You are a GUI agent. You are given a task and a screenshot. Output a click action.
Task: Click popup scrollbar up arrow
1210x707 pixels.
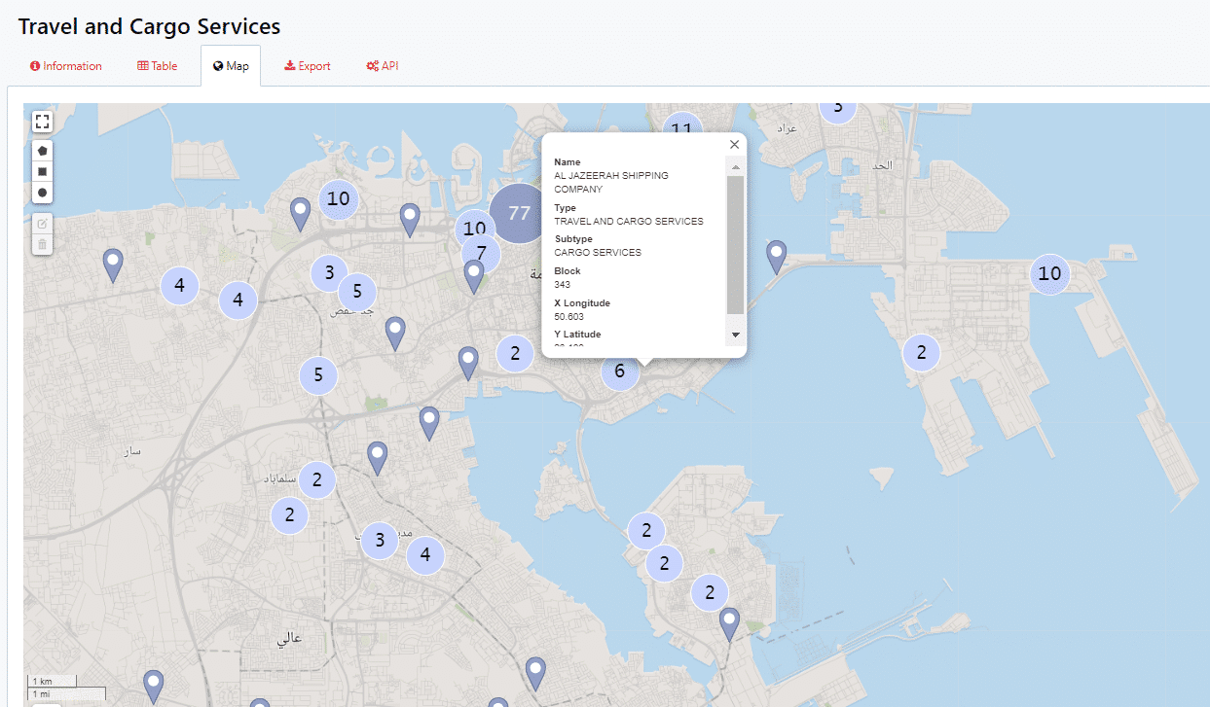pyautogui.click(x=735, y=167)
